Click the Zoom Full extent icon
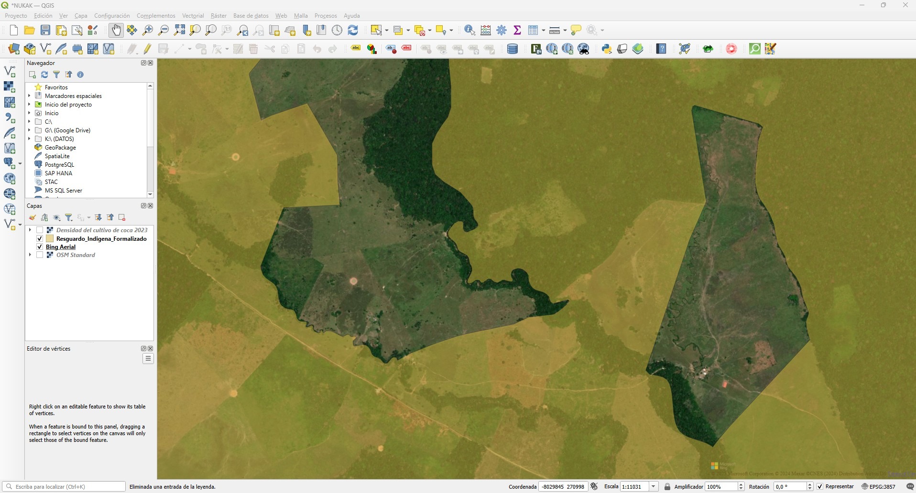 (x=179, y=30)
